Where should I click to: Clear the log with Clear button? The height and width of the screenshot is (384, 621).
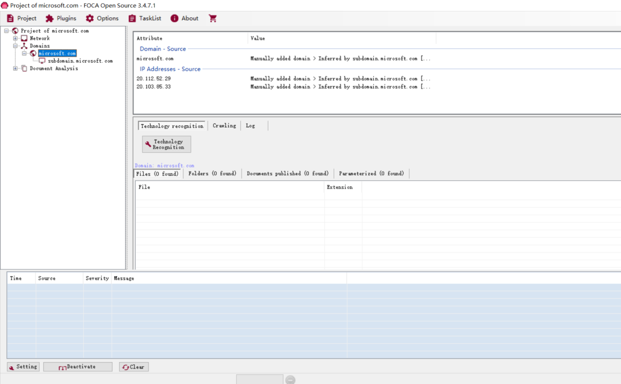point(134,367)
